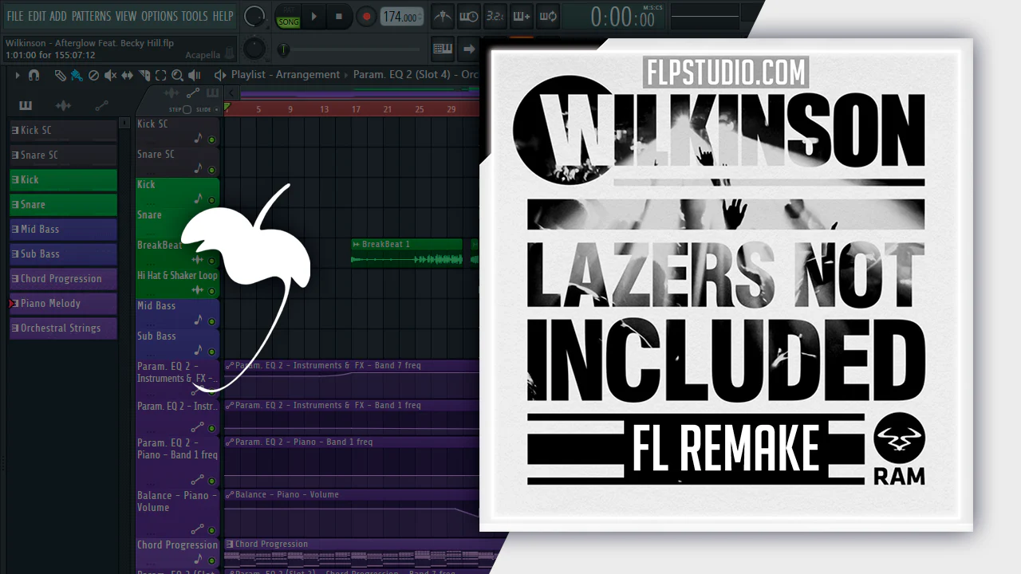Click the Acapella hint text
Viewport: 1021px width, 574px height.
pyautogui.click(x=203, y=55)
